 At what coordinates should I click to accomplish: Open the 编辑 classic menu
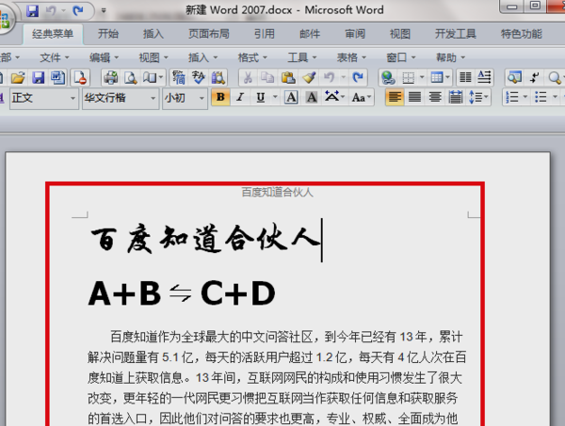pyautogui.click(x=104, y=57)
